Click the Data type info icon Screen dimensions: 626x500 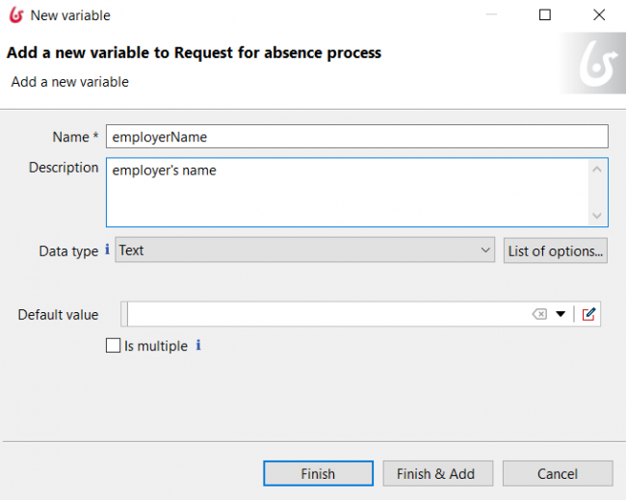[x=107, y=250]
